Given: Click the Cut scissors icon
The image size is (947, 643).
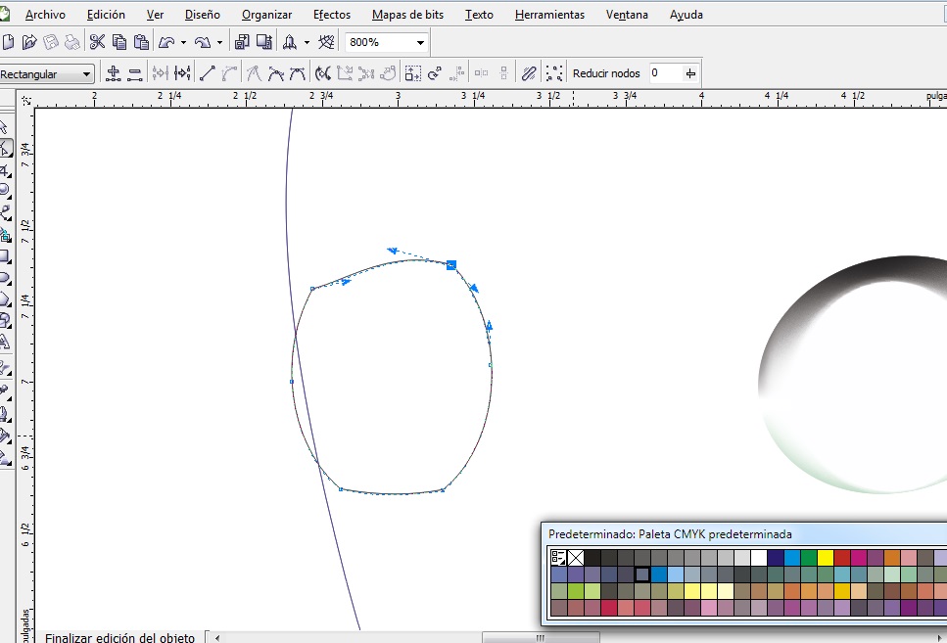Looking at the screenshot, I should click(97, 42).
